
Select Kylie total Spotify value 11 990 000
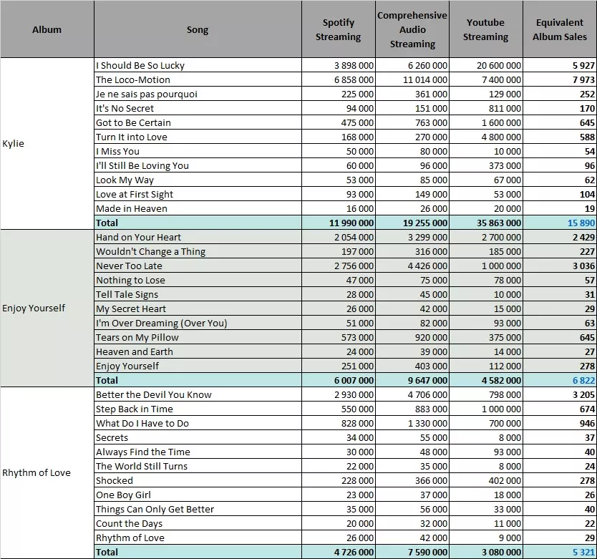point(338,223)
